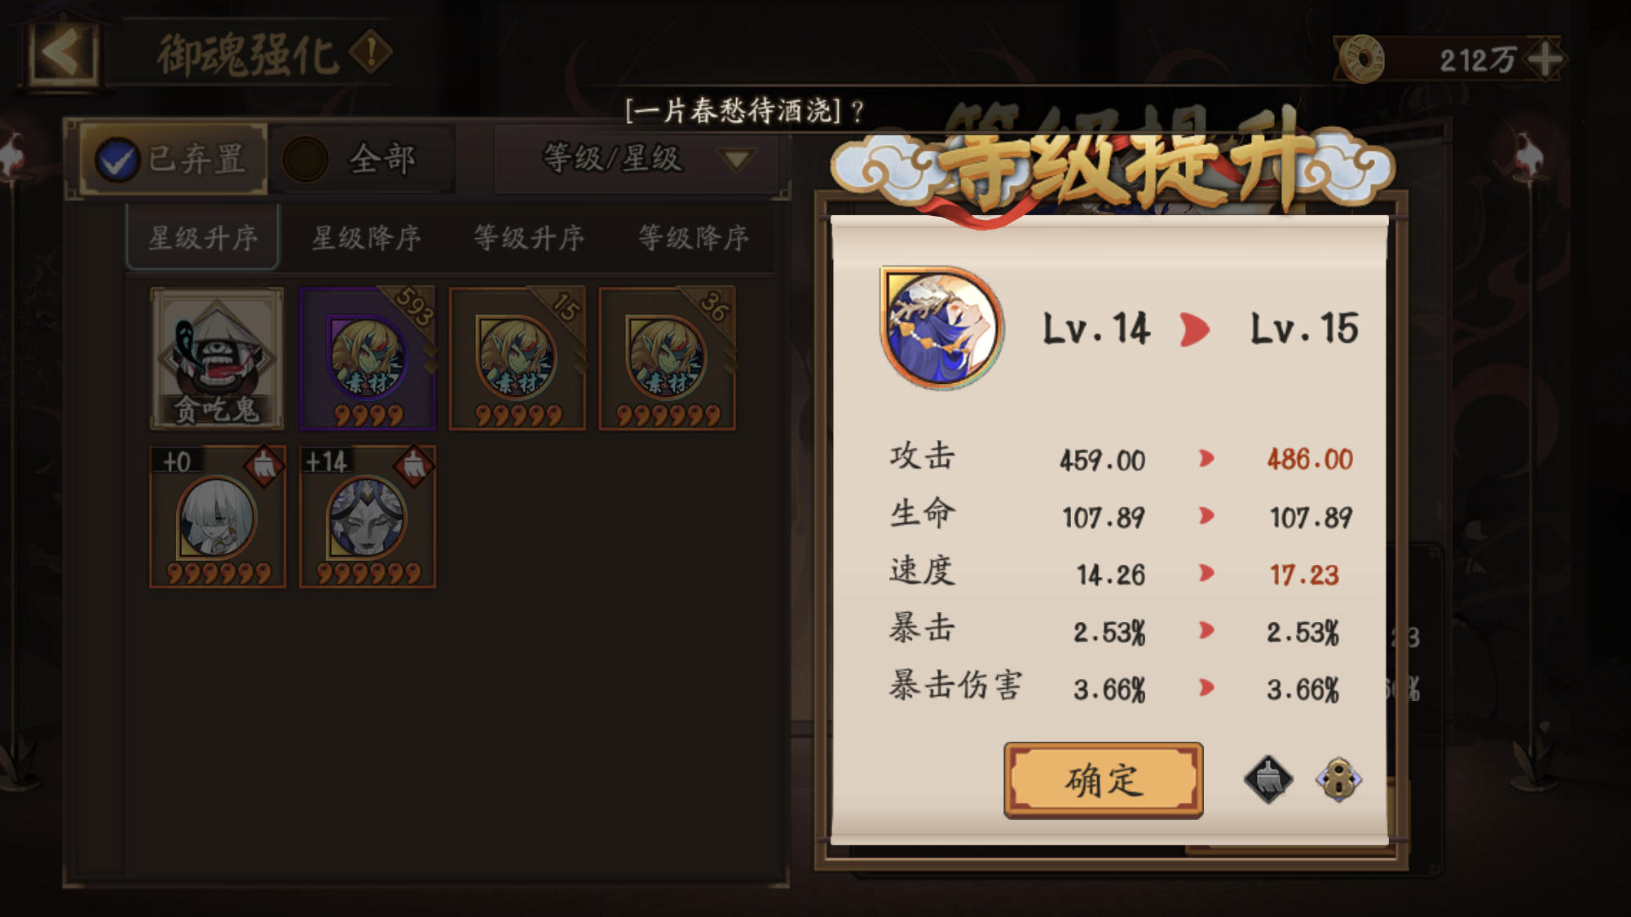Open the exclamation info icon beside 御魂强化
Screen dimensions: 1631x917
pos(371,53)
